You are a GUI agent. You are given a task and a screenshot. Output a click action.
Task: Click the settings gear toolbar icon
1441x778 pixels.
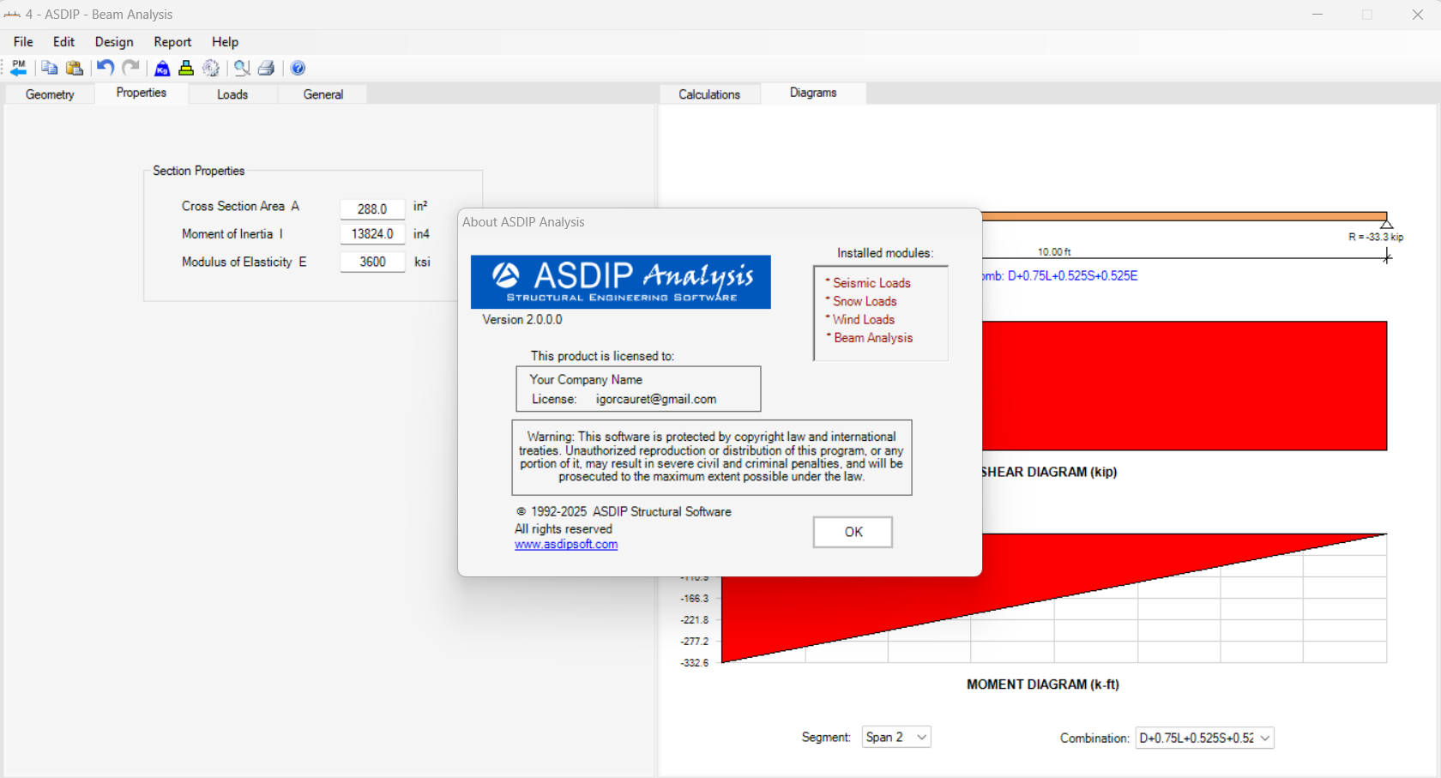[x=211, y=68]
